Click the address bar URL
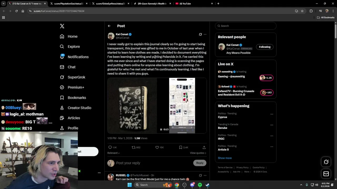The height and width of the screenshot is (189, 337). point(59,11)
